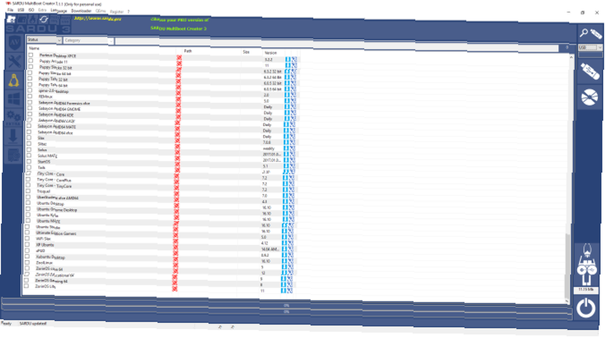605x338 pixels.
Task: Sort list by Version column header
Action: 270,53
